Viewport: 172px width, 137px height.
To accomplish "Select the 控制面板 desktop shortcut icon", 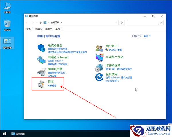I will (x=7, y=43).
